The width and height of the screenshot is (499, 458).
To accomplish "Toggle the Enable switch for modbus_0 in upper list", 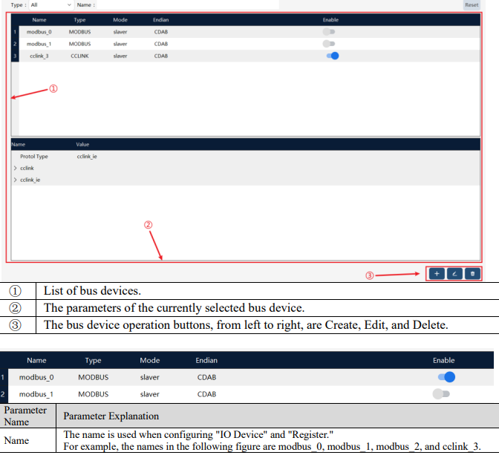I will 329,31.
